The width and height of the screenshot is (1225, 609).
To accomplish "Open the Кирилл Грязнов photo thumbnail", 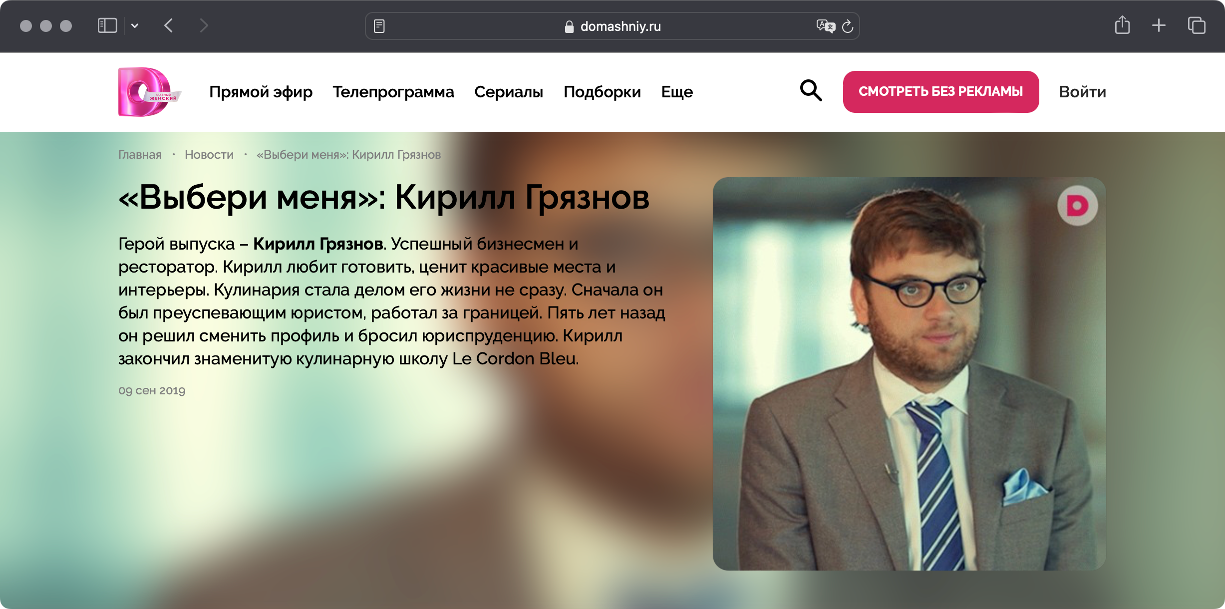I will click(909, 374).
